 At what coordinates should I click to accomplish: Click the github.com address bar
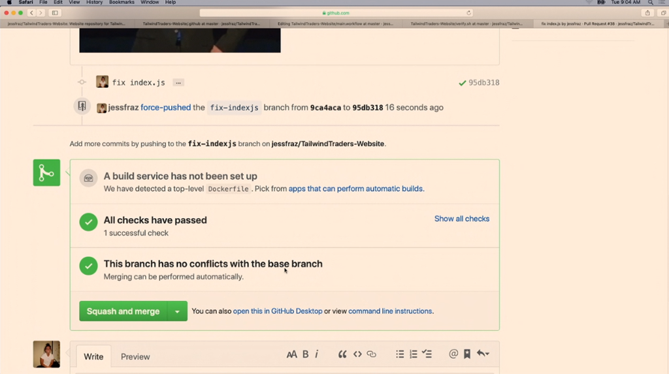(x=335, y=13)
